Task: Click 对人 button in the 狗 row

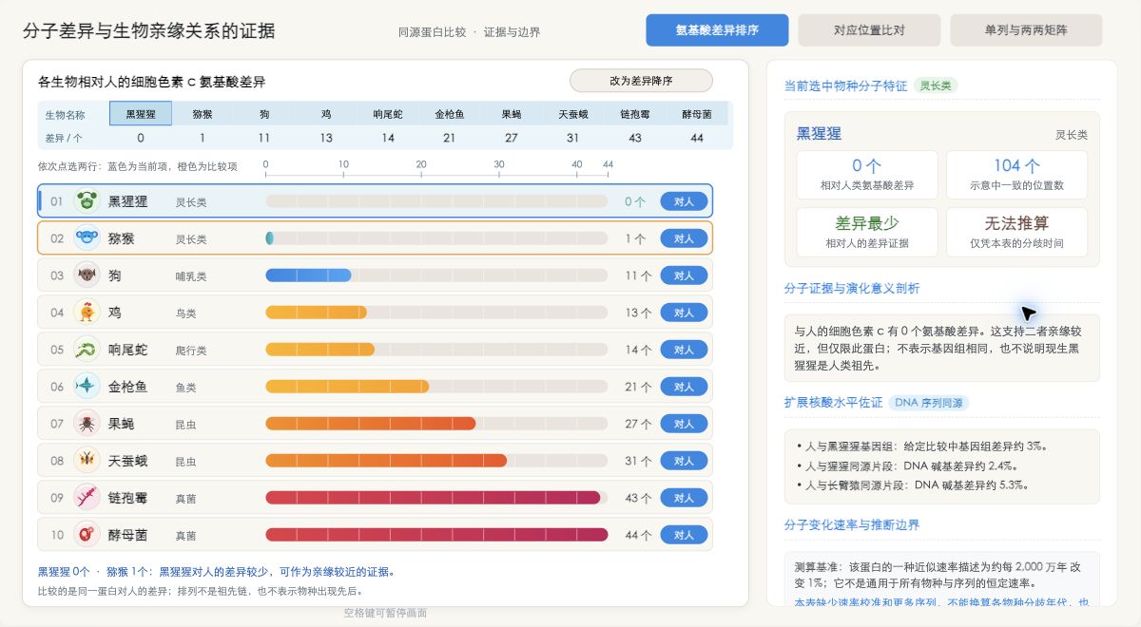Action: [x=684, y=275]
